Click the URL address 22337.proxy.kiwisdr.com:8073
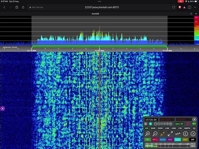This screenshot has width=199, height=149. [102, 7]
